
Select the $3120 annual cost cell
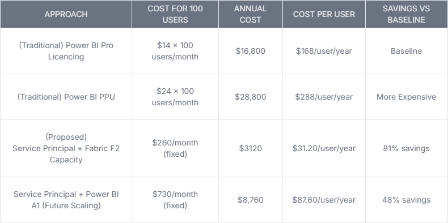click(x=251, y=148)
